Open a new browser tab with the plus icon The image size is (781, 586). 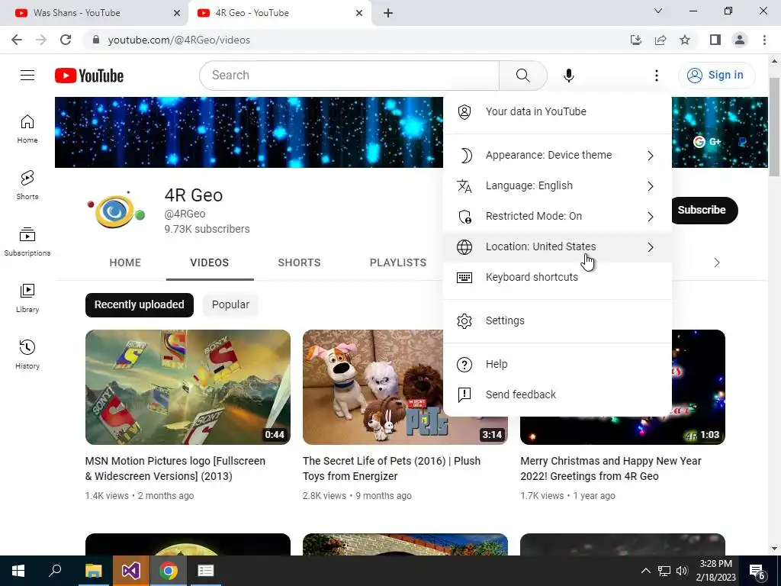[388, 13]
